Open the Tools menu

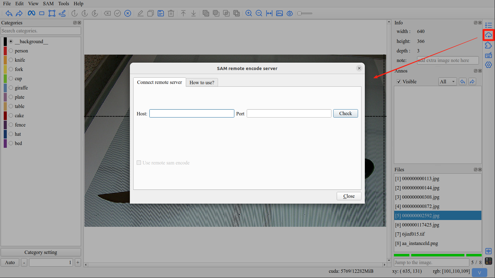pos(64,4)
